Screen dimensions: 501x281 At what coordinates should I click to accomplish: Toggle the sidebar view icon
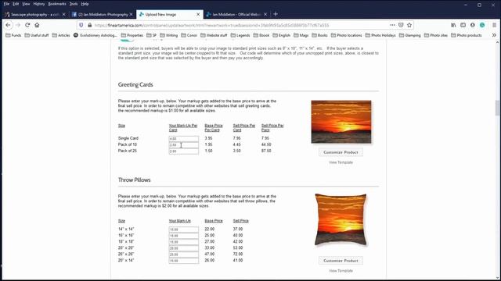click(x=463, y=25)
